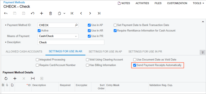Click the Validation Reg. Exp. column header
The image size is (206, 94).
coord(161,85)
